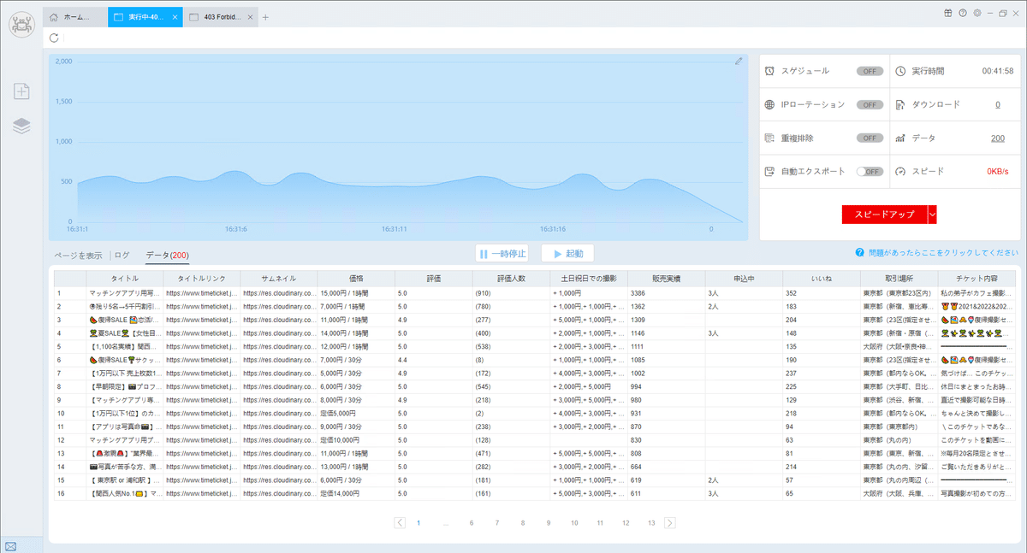The height and width of the screenshot is (553, 1027).
Task: Click the gift box icon in title bar
Action: click(948, 13)
